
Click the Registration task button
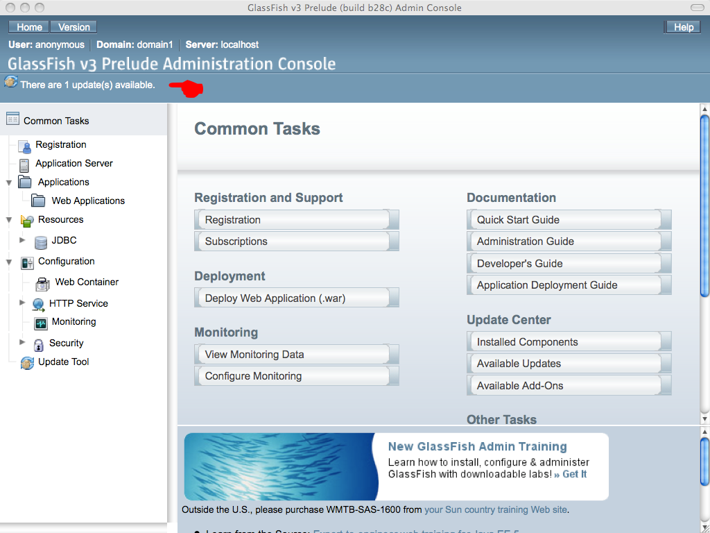pyautogui.click(x=297, y=220)
